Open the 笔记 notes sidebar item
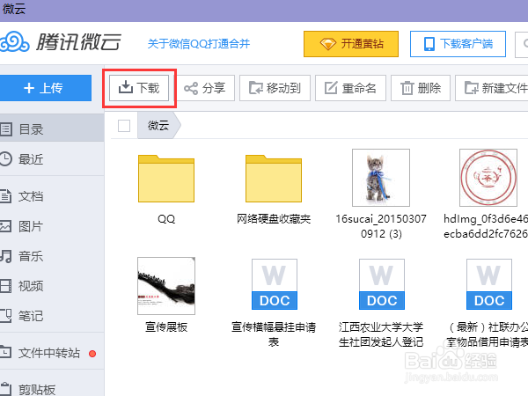Screen dimensions: 528x396 click(52, 316)
